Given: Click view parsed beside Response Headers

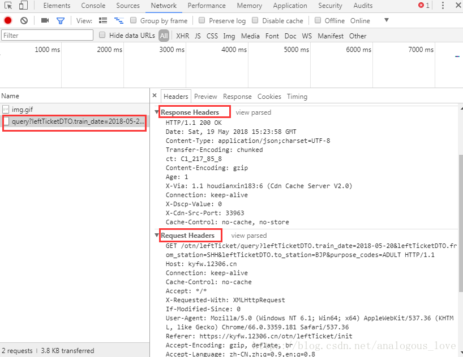Looking at the screenshot, I should click(254, 112).
